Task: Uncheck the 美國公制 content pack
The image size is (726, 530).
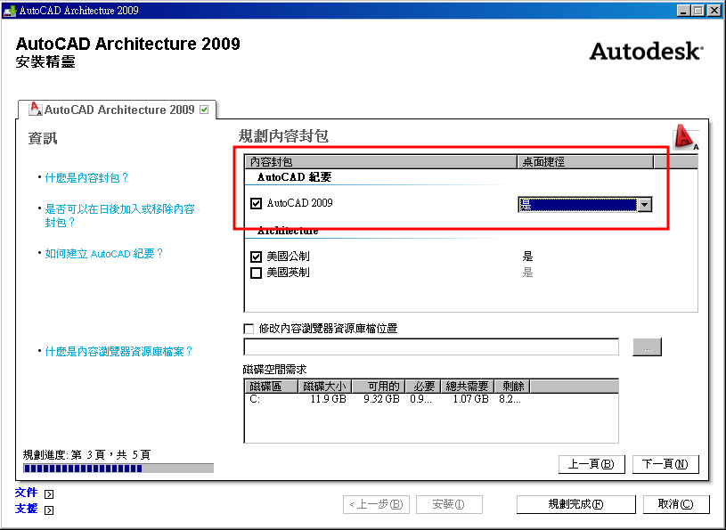Action: [256, 257]
